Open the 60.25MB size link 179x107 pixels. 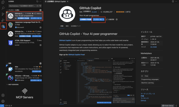point(154,47)
